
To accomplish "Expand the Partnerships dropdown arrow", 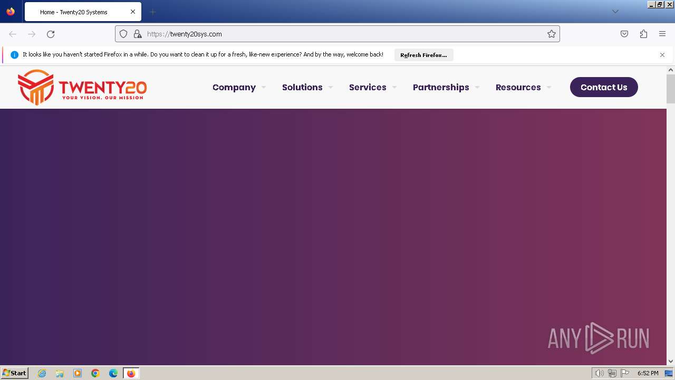I will 477,88.
